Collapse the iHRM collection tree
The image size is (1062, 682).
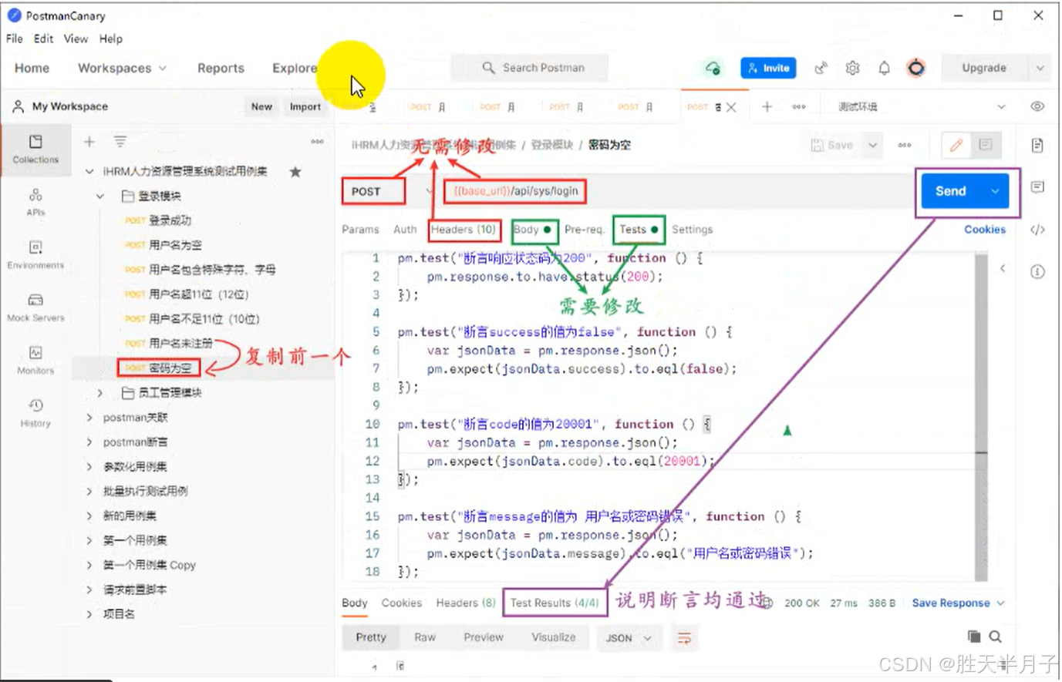click(x=89, y=171)
